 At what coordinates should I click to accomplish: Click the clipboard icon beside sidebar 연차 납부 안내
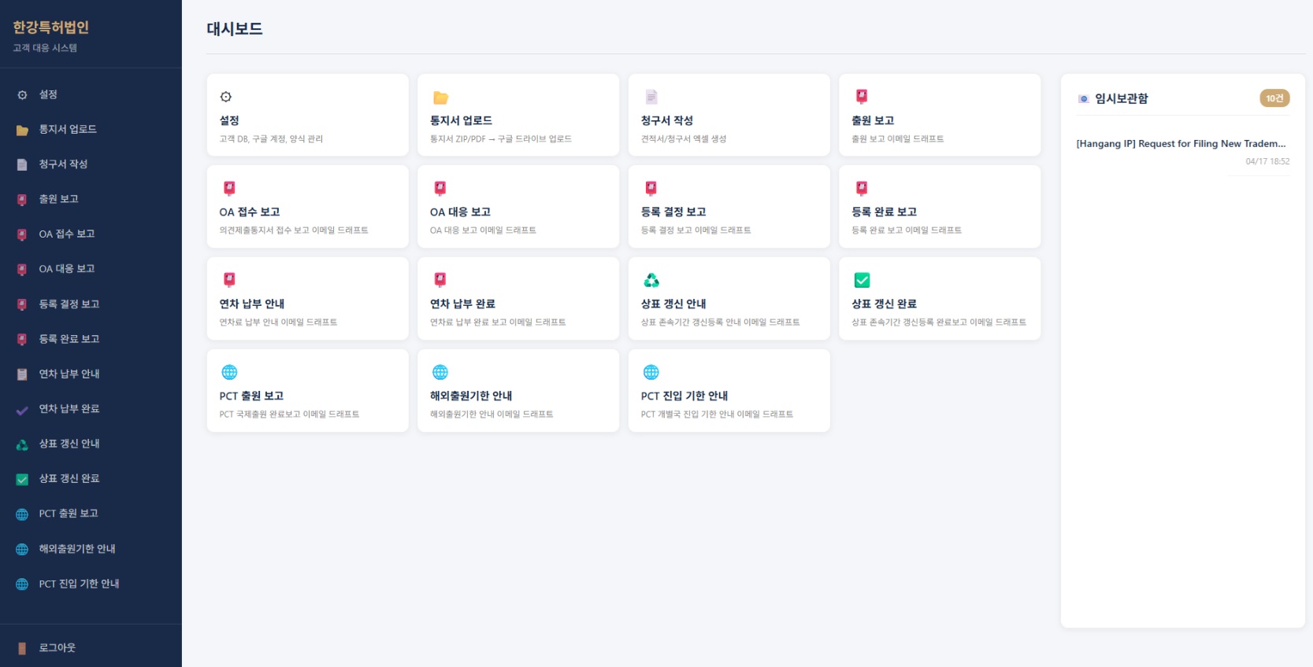point(22,374)
